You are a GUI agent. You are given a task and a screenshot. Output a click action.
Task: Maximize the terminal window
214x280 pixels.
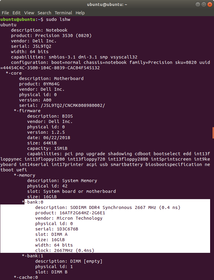(x=204, y=4)
